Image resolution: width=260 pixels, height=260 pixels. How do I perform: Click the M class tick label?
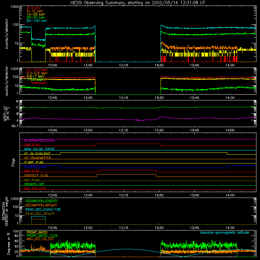(x=17, y=101)
